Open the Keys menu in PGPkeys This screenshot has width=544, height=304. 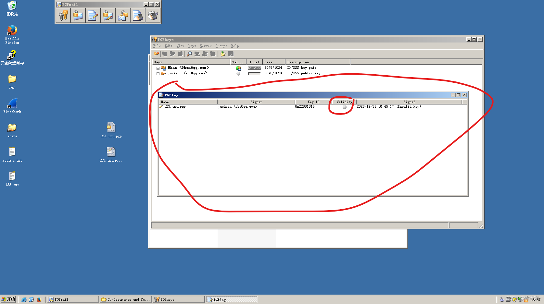[x=192, y=46]
